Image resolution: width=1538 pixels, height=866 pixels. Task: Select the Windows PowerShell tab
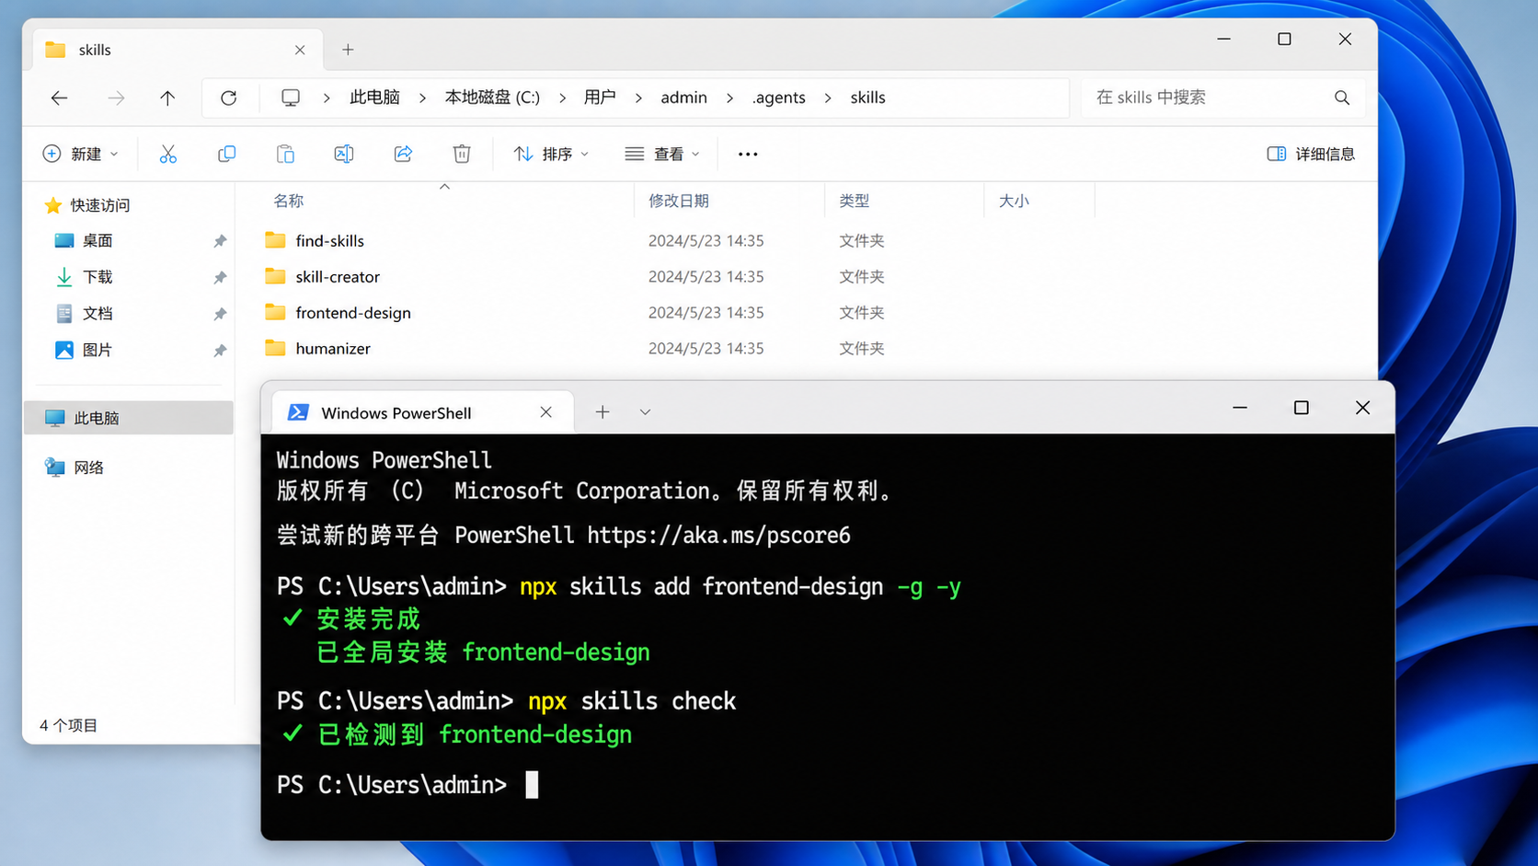pos(423,412)
